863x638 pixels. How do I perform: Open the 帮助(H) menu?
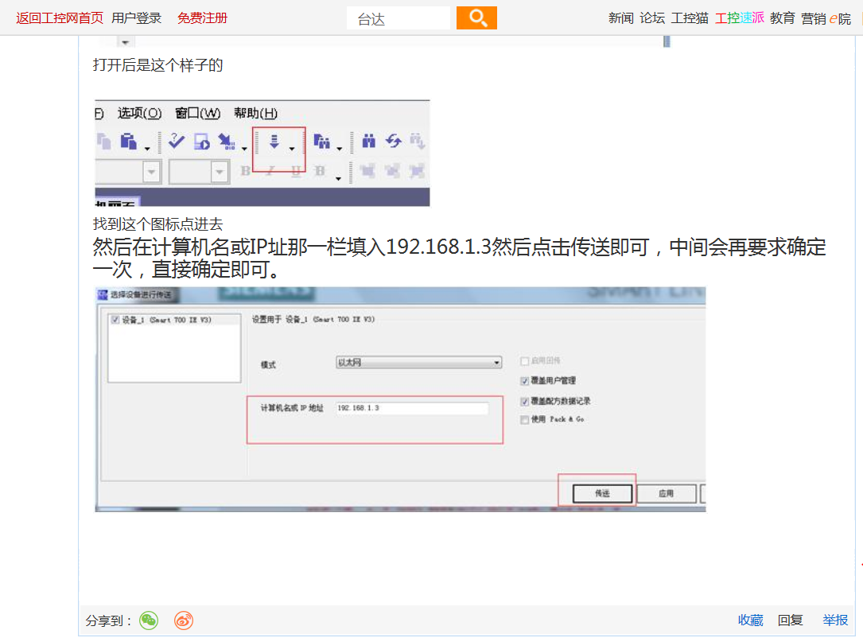255,113
